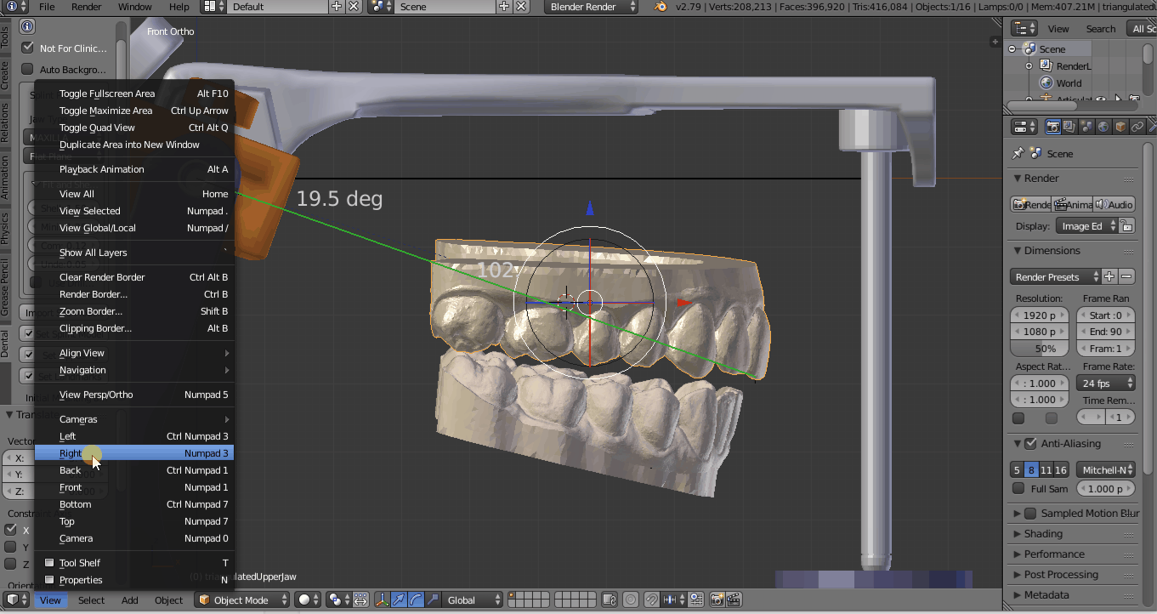The height and width of the screenshot is (614, 1157).
Task: Open the Global transform orientation dropdown
Action: 473,600
